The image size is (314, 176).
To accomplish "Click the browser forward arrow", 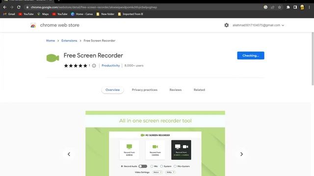I will pyautogui.click(x=12, y=7).
